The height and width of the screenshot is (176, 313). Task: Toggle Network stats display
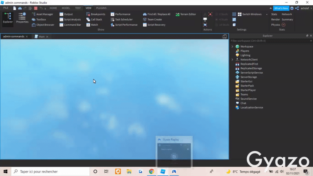tap(287, 14)
